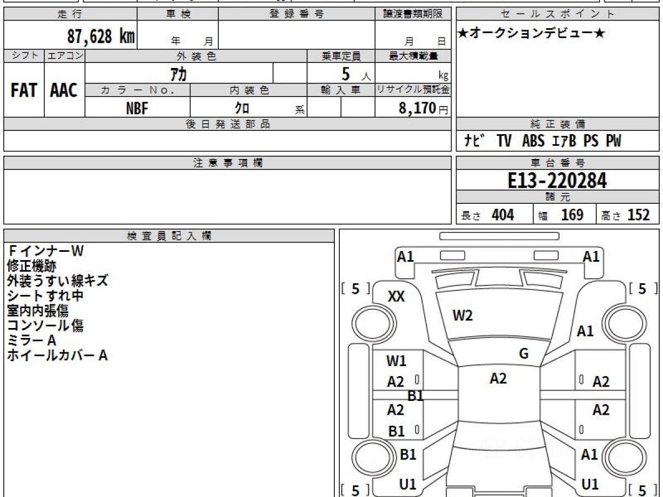Screen dimensions: 663x497
Task: Click the note コンソール傷
Action: (45, 326)
